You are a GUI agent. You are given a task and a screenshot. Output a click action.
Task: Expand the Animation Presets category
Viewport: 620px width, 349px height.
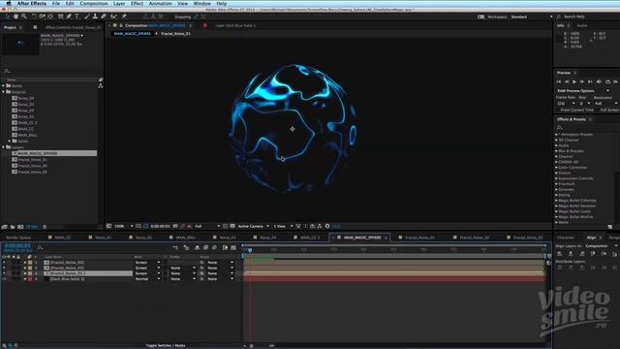click(x=556, y=135)
